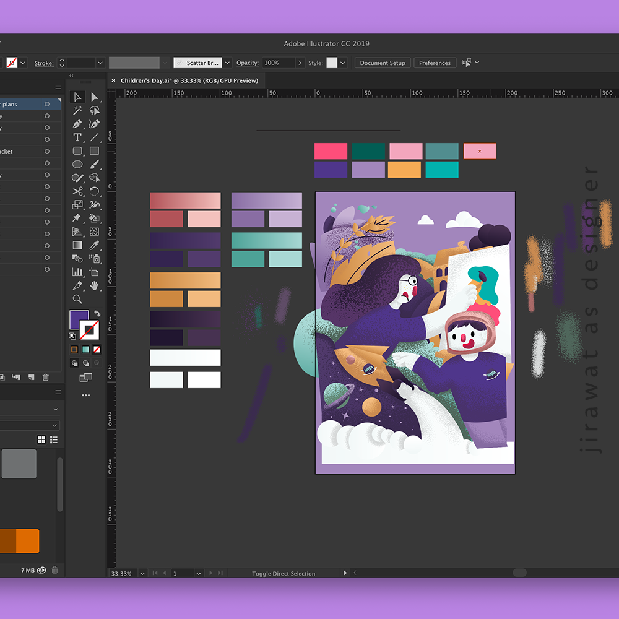Activate the Type tool
619x619 pixels.
point(77,137)
